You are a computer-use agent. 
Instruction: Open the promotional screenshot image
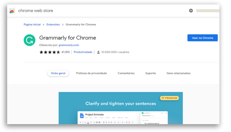(121, 108)
